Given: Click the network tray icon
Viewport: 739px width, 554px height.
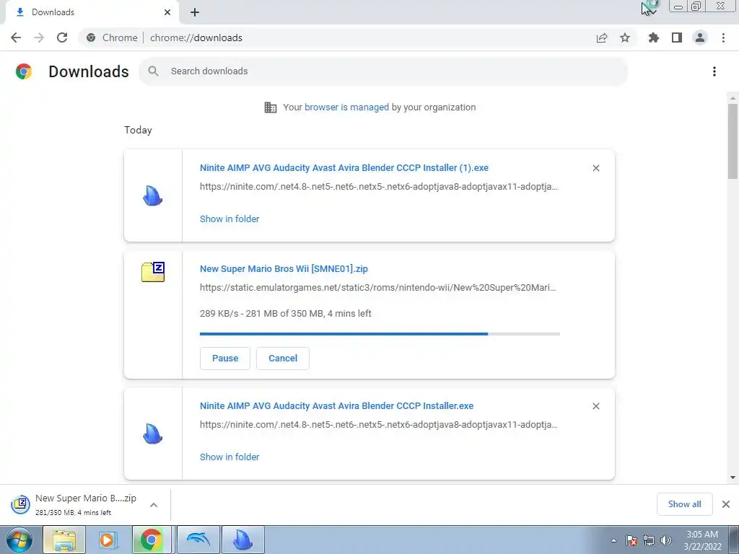Looking at the screenshot, I should click(649, 540).
